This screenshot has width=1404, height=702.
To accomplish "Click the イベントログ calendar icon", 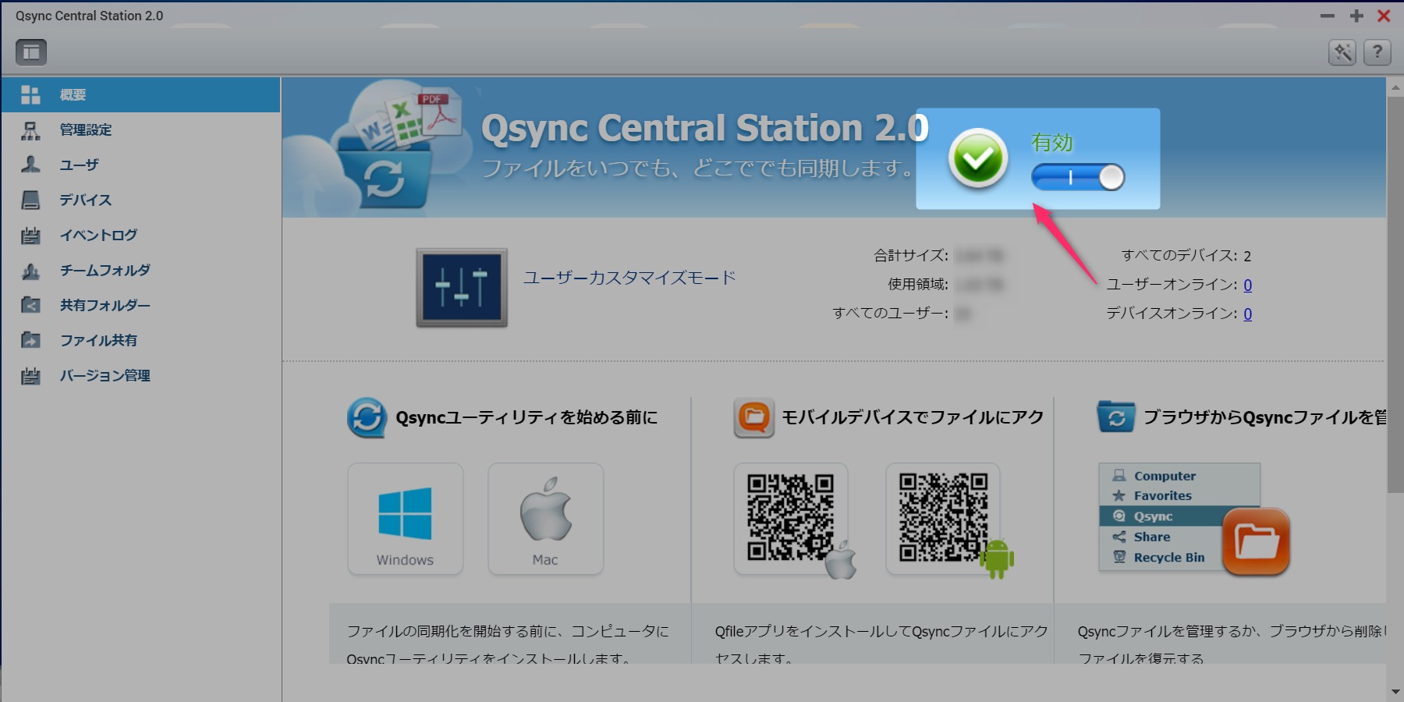I will point(30,236).
